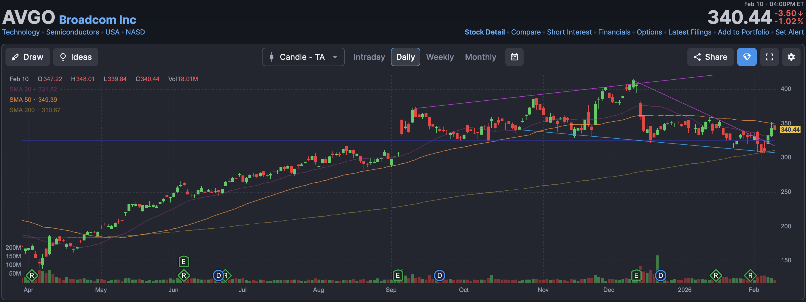The image size is (806, 302).
Task: Click the O 347.22 open value
Action: coord(50,79)
